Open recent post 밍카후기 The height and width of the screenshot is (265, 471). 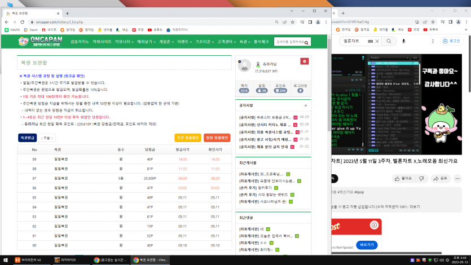point(256,188)
